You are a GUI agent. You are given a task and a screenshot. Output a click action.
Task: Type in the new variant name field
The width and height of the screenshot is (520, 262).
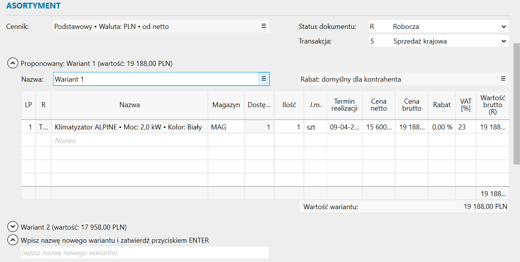tap(145, 253)
